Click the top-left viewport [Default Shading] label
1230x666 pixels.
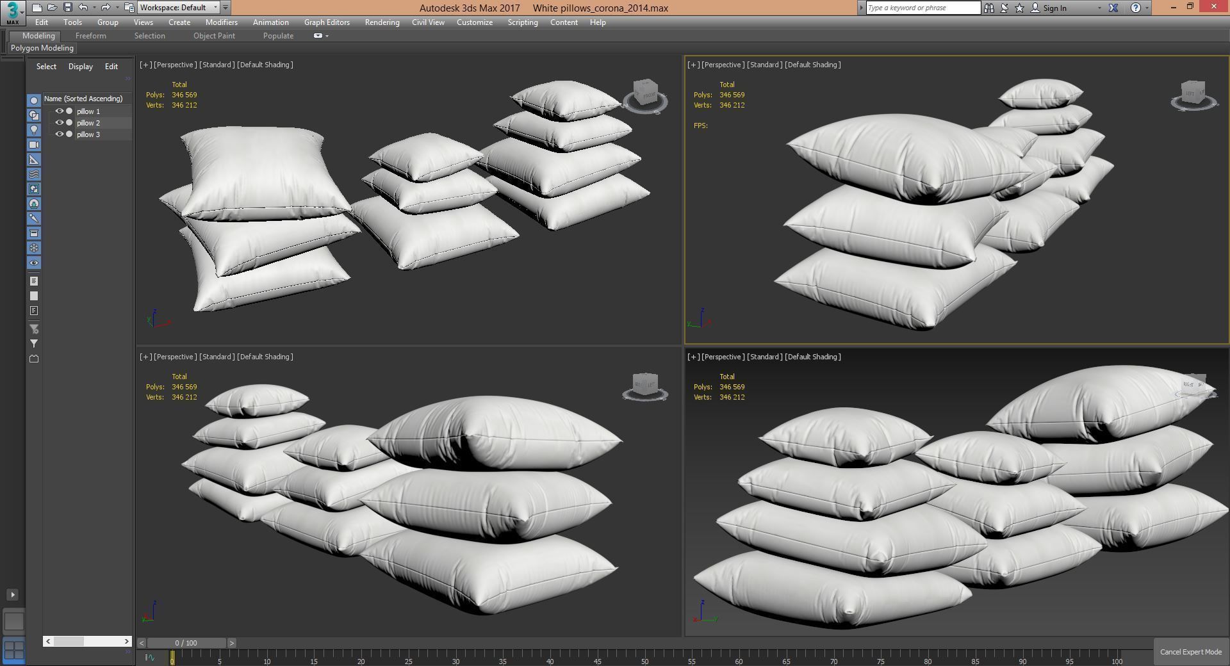coord(265,65)
